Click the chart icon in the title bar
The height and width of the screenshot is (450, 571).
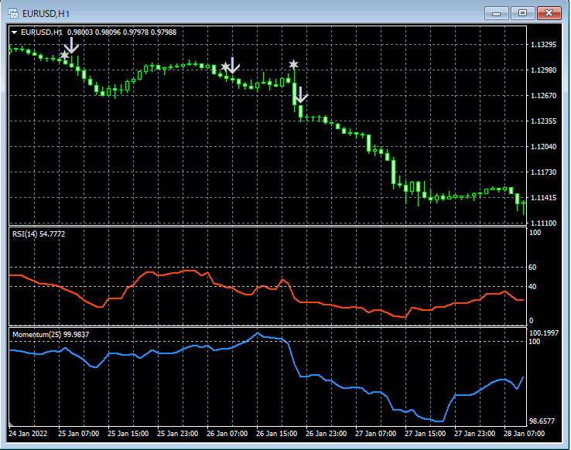[13, 12]
